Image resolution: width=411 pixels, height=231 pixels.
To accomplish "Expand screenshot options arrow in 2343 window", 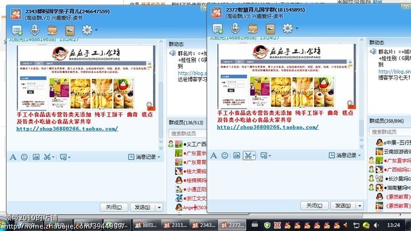I will (x=53, y=157).
